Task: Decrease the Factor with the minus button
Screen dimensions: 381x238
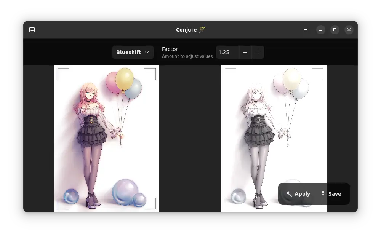Action: point(245,52)
